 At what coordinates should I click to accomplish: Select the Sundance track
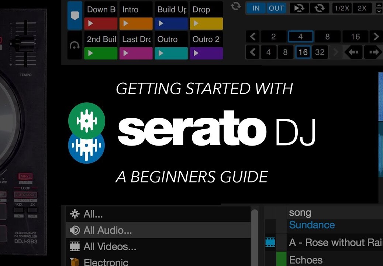pyautogui.click(x=312, y=225)
